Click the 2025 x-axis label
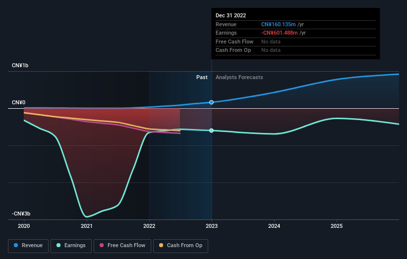The image size is (407, 259). click(337, 226)
